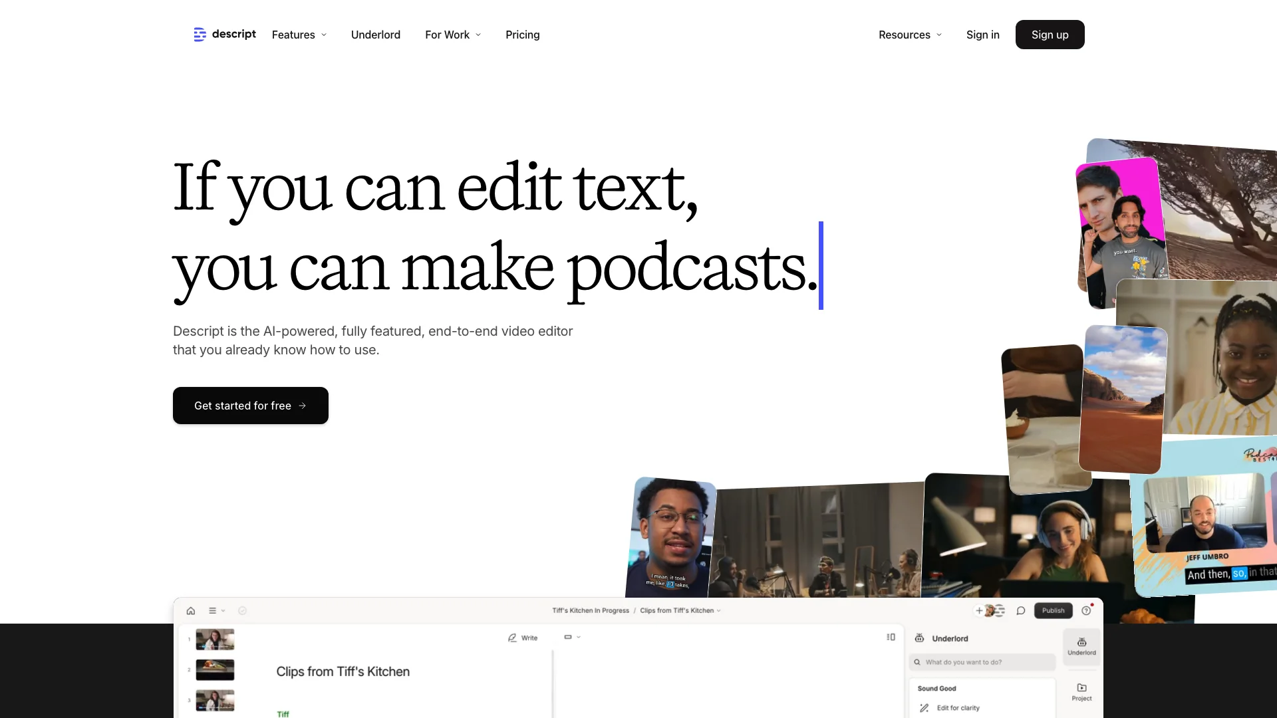The height and width of the screenshot is (718, 1277).
Task: Open the Pricing menu item
Action: pyautogui.click(x=523, y=34)
